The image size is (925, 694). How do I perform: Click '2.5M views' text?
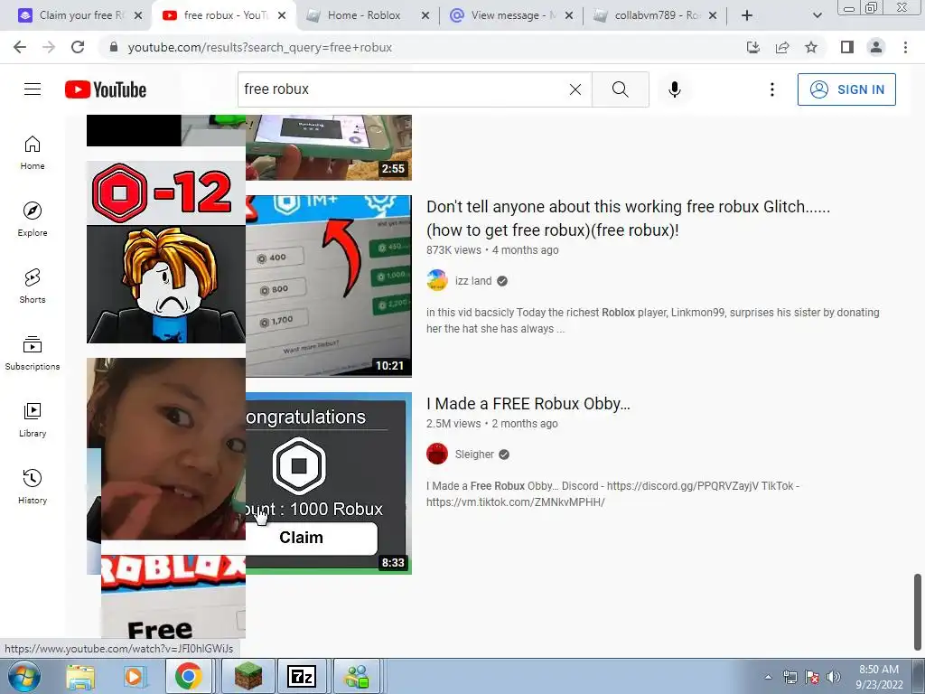click(453, 424)
